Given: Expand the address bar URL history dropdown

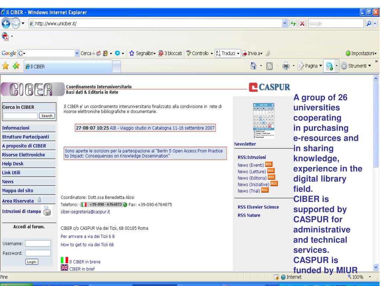Looking at the screenshot, I should point(285,23).
